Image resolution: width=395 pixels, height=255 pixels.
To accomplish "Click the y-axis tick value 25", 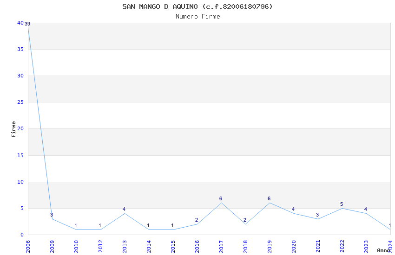I will point(20,102).
